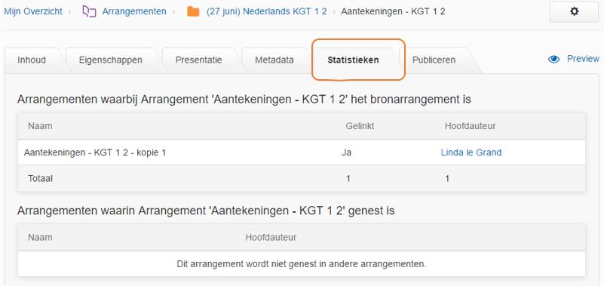
Task: Open (27 juni) Nederlands KGT 1 2 folder link
Action: tap(267, 11)
